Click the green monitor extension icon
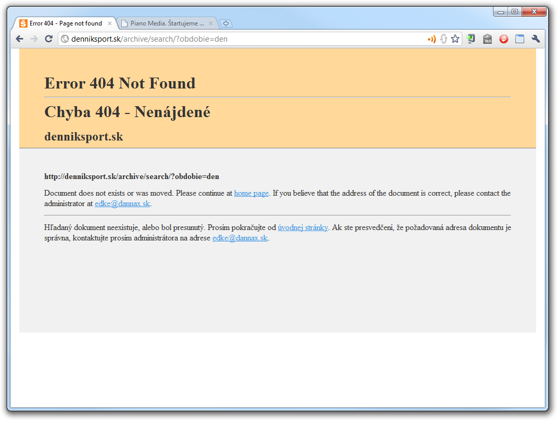Viewport: 558px width, 421px height. (x=471, y=39)
